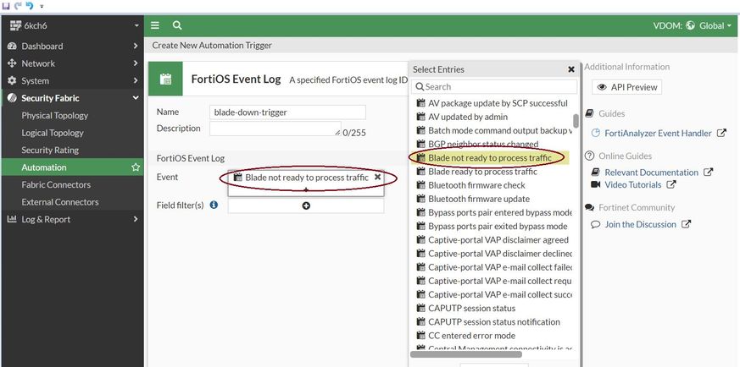Open Relevant Documentation link
The height and width of the screenshot is (367, 740).
coord(651,173)
